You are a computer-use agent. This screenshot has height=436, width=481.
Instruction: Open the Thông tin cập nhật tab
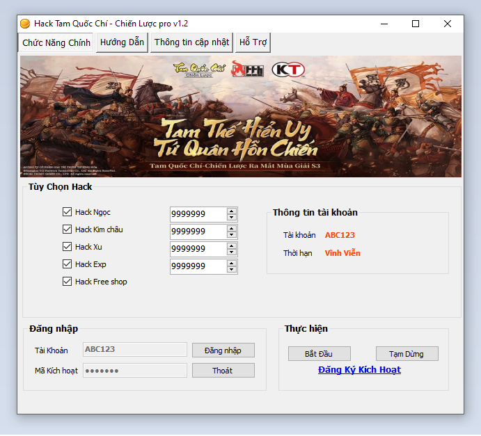pos(191,42)
